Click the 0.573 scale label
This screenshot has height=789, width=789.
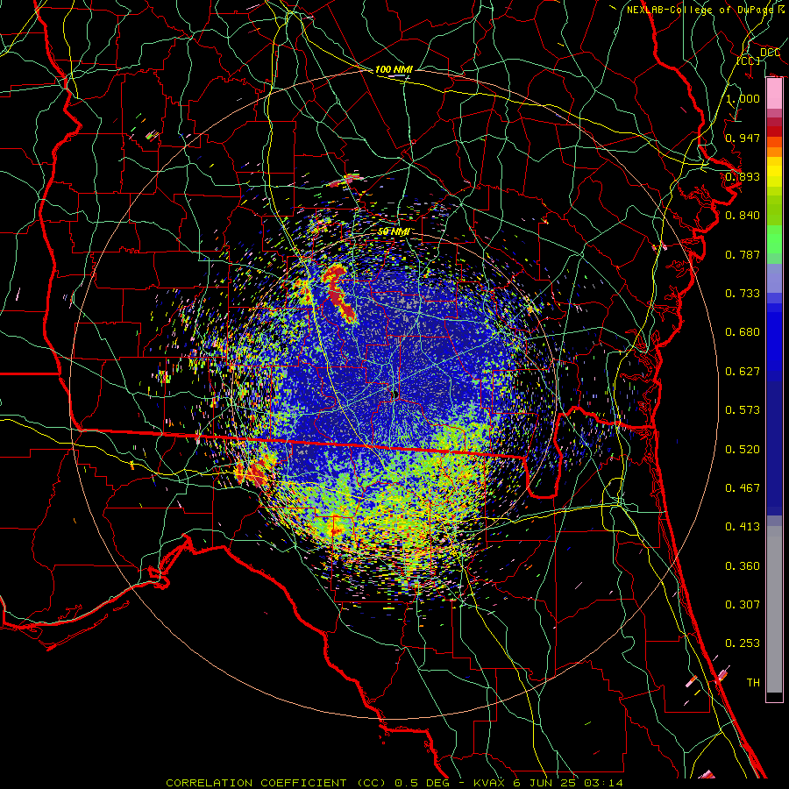(743, 410)
